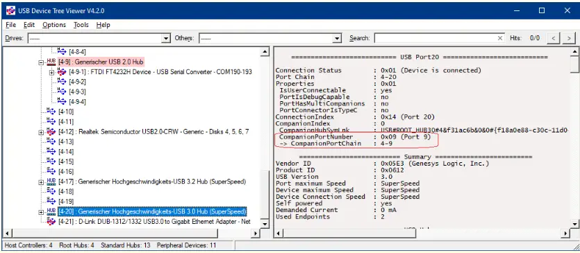Click the USB port icon for [4-15]
This screenshot has width=580, height=253.
point(51,162)
